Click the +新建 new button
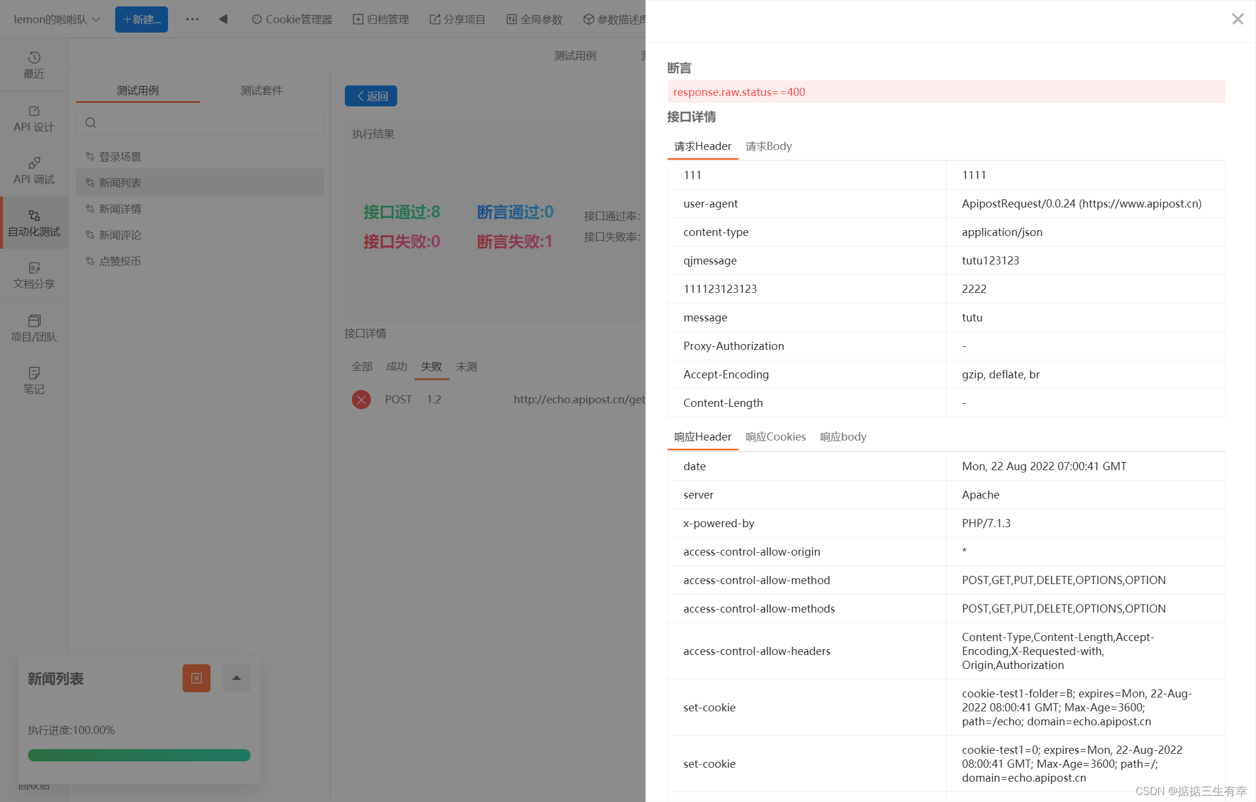 pyautogui.click(x=141, y=19)
